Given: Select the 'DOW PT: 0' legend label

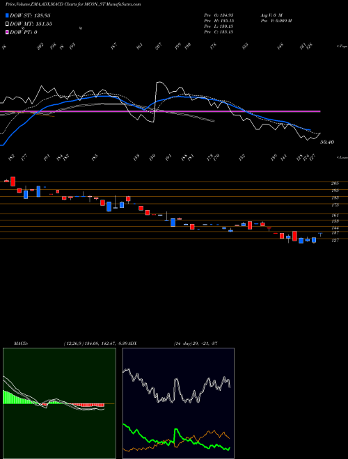Looking at the screenshot, I should [24, 32].
